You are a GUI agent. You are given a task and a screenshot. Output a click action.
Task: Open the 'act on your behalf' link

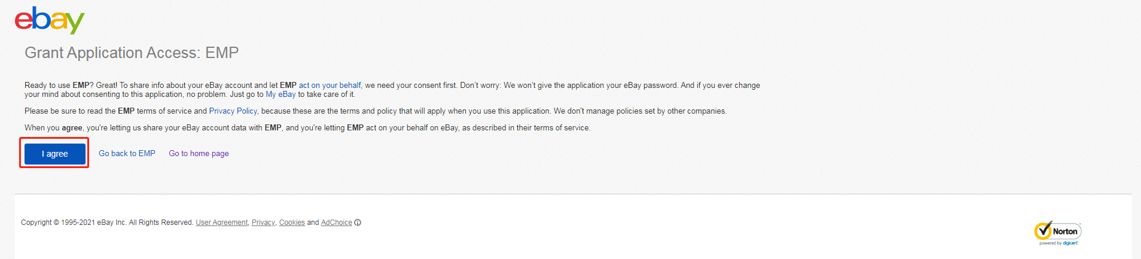point(330,86)
